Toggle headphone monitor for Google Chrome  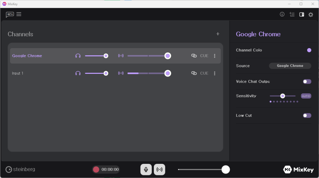tap(78, 56)
